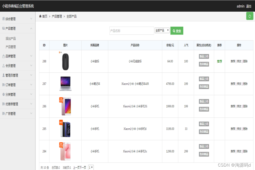Screen dimensions: 255x170
Task: Click 推荐 action for 小米手机6 row
Action: click(x=233, y=129)
